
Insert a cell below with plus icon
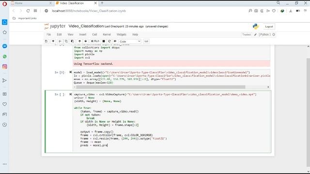pyautogui.click(x=53, y=41)
